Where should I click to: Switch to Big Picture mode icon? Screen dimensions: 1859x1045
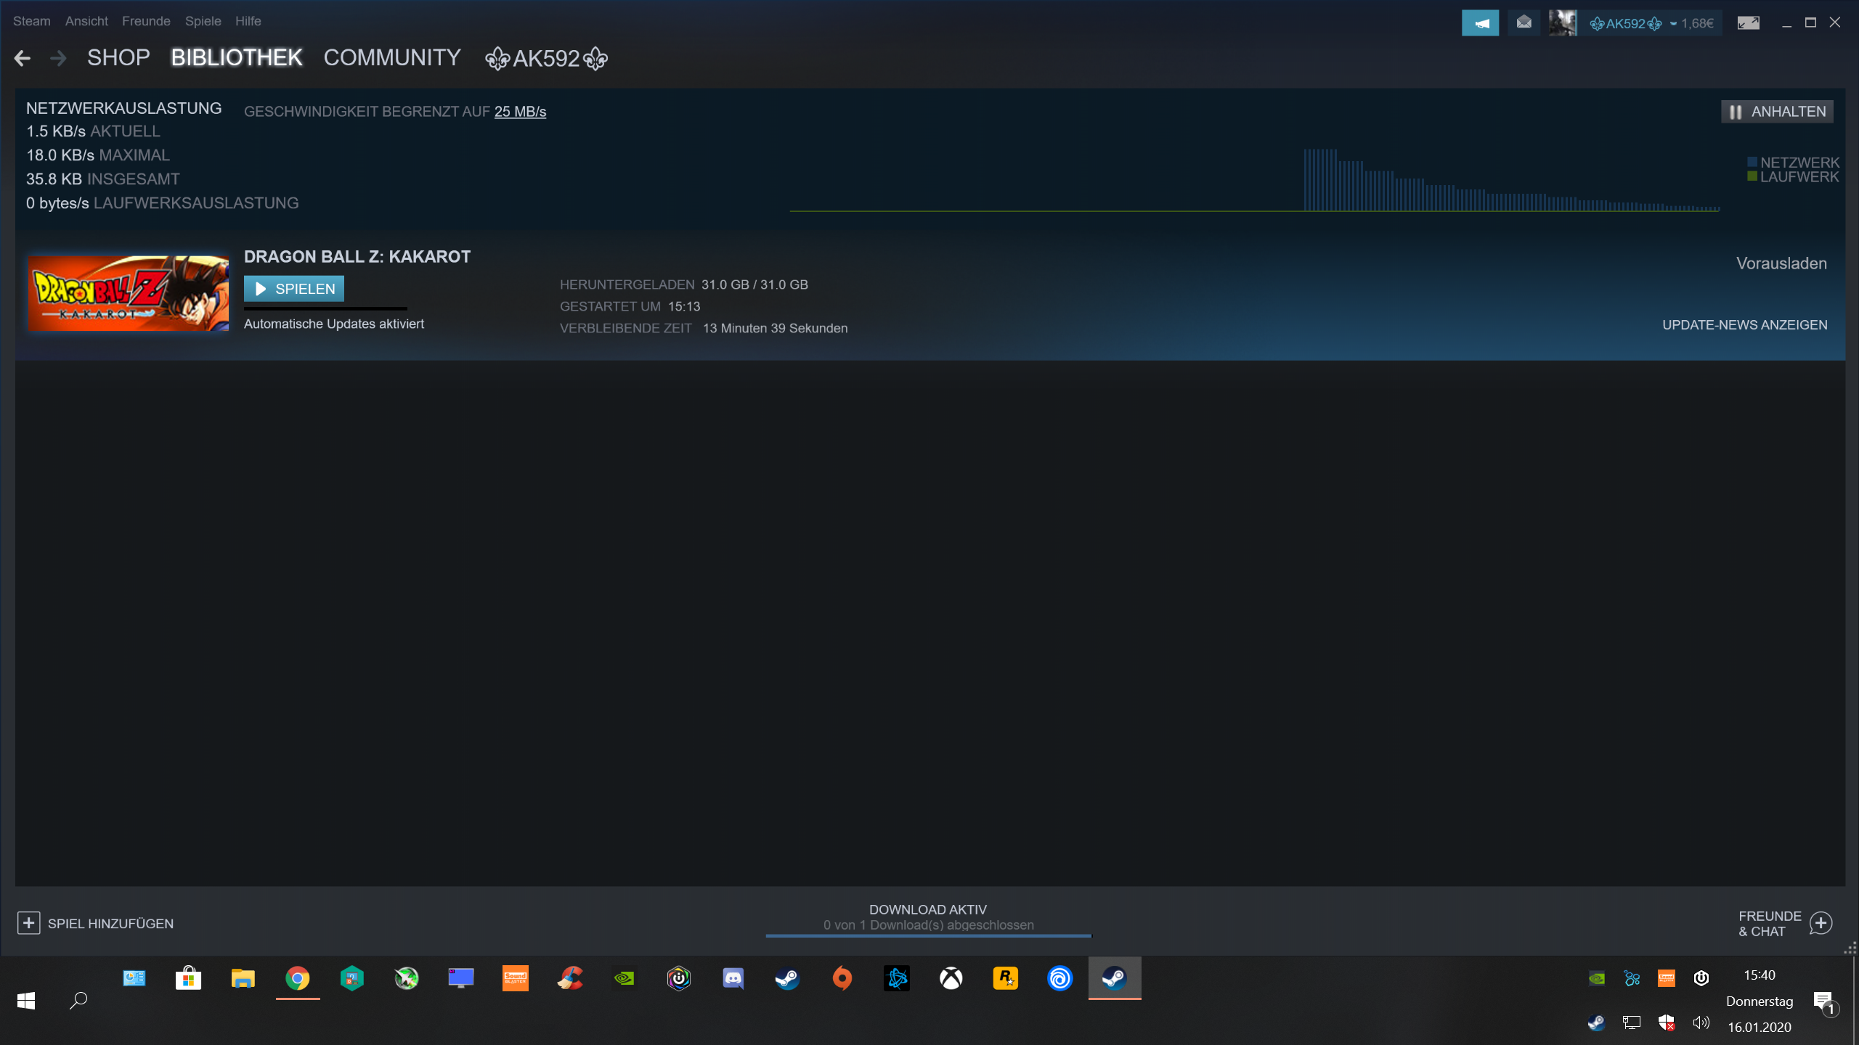coord(1748,23)
